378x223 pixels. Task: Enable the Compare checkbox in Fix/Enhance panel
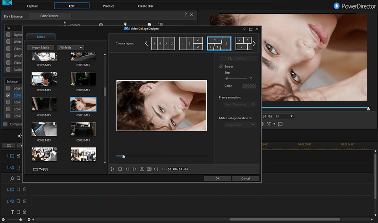coord(6,124)
